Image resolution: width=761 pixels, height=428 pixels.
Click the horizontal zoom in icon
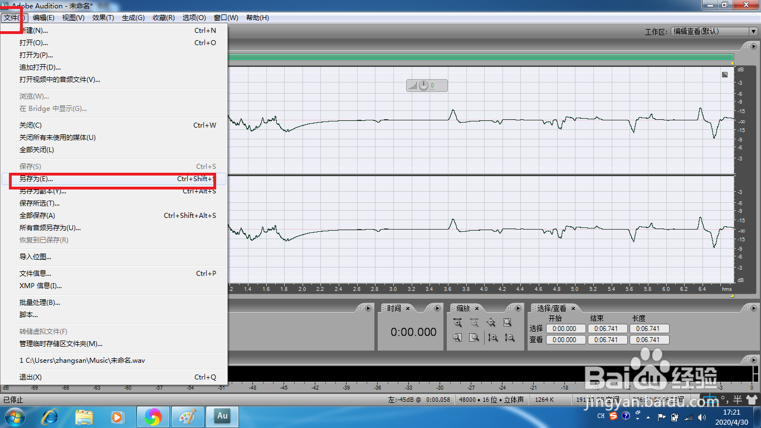click(x=457, y=322)
